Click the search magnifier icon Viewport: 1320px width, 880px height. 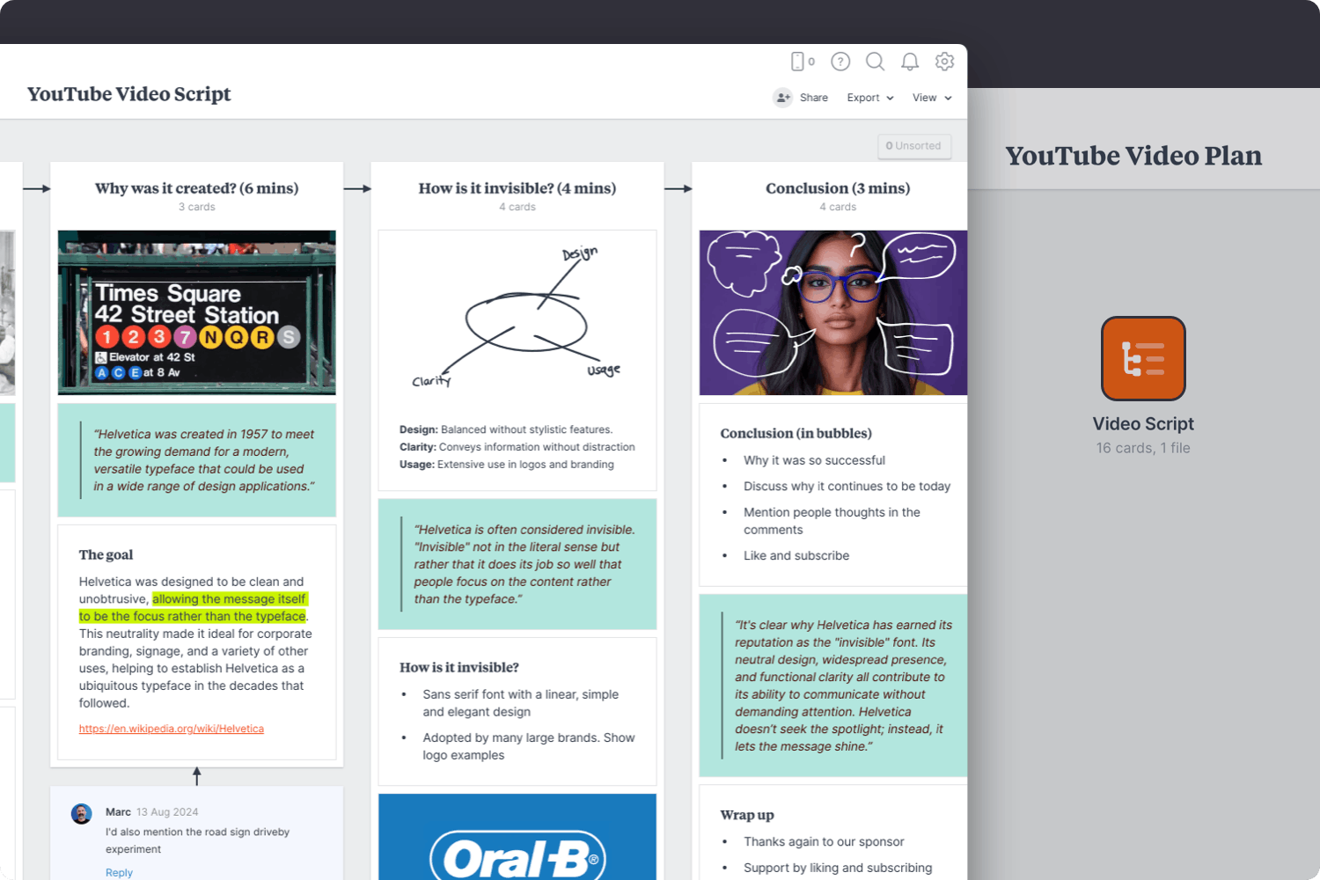tap(875, 62)
